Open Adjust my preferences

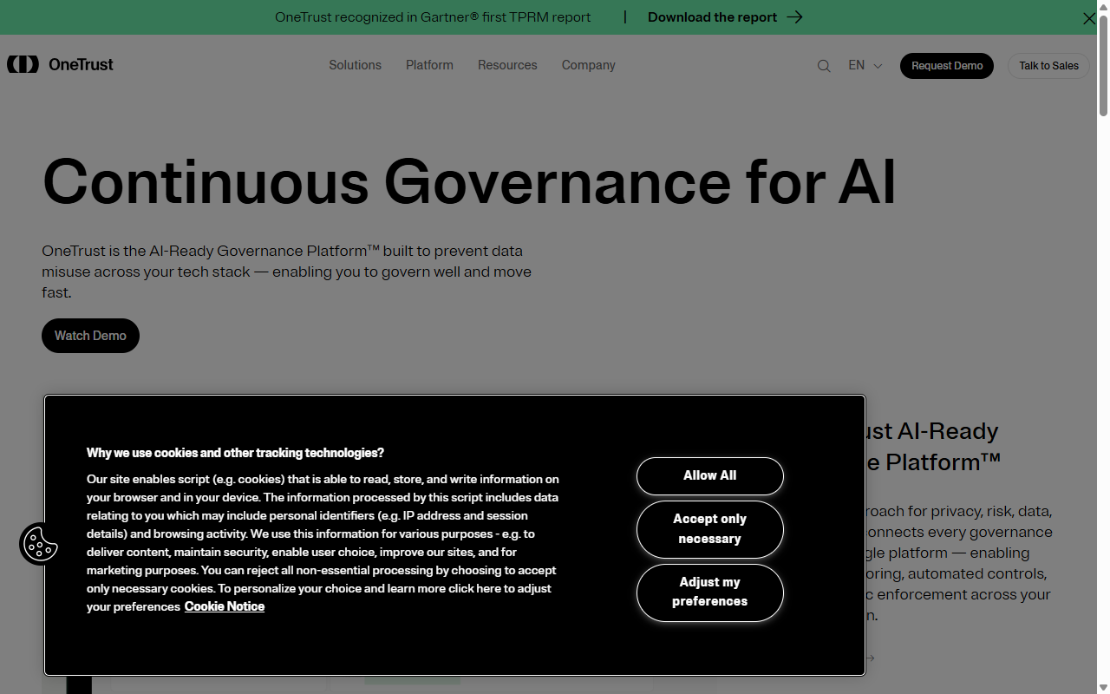[709, 592]
